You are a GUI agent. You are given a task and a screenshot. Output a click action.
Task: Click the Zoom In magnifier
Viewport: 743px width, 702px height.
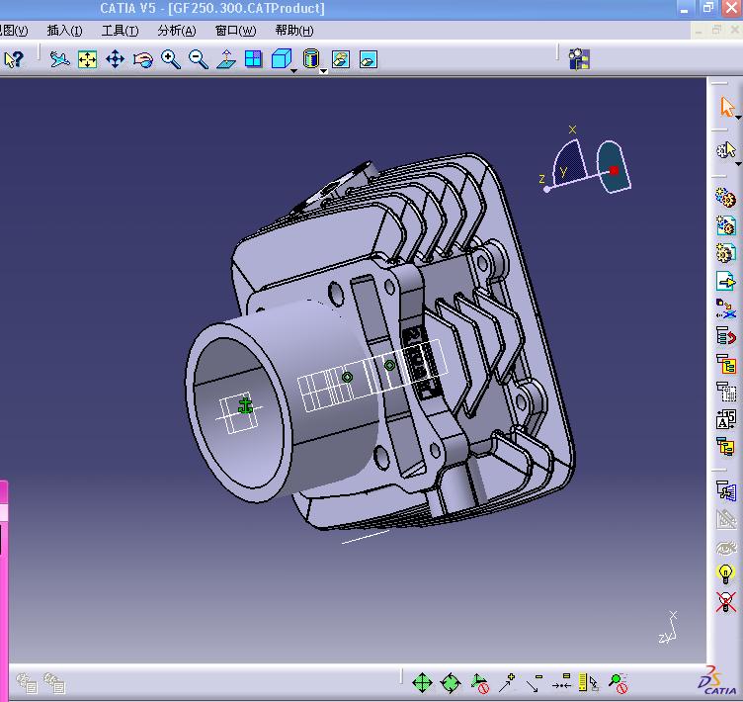(x=171, y=59)
